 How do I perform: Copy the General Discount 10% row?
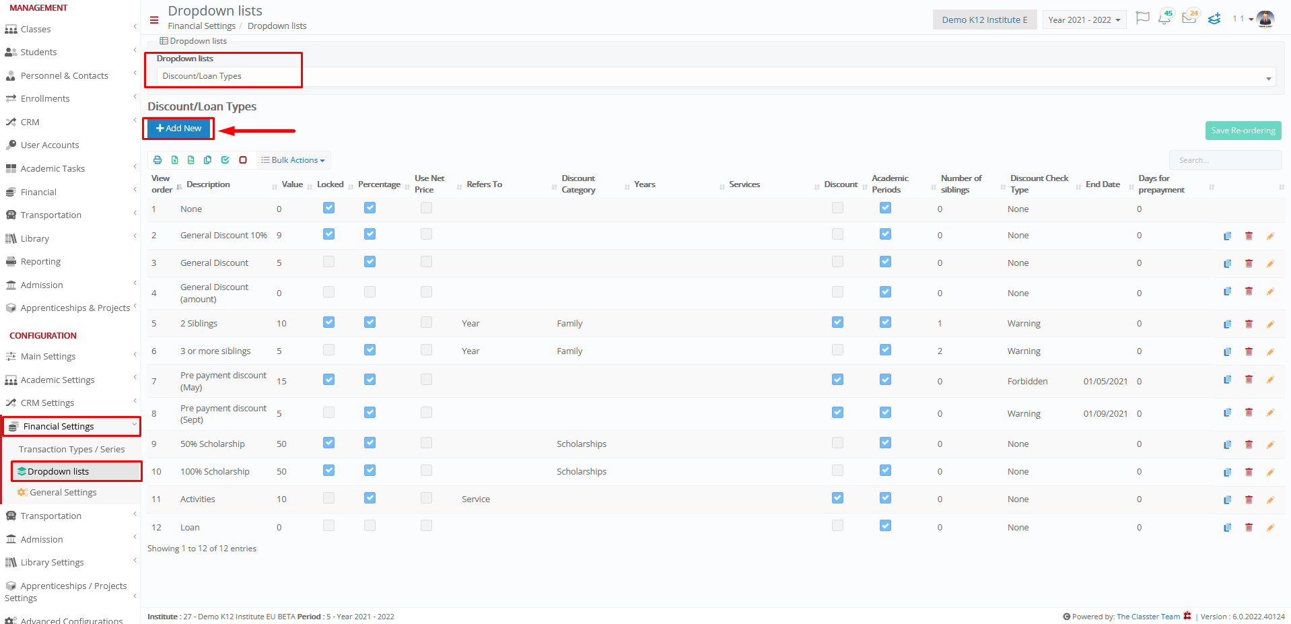[1227, 236]
